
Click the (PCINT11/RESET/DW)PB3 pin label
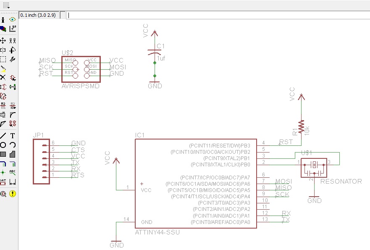pos(220,146)
